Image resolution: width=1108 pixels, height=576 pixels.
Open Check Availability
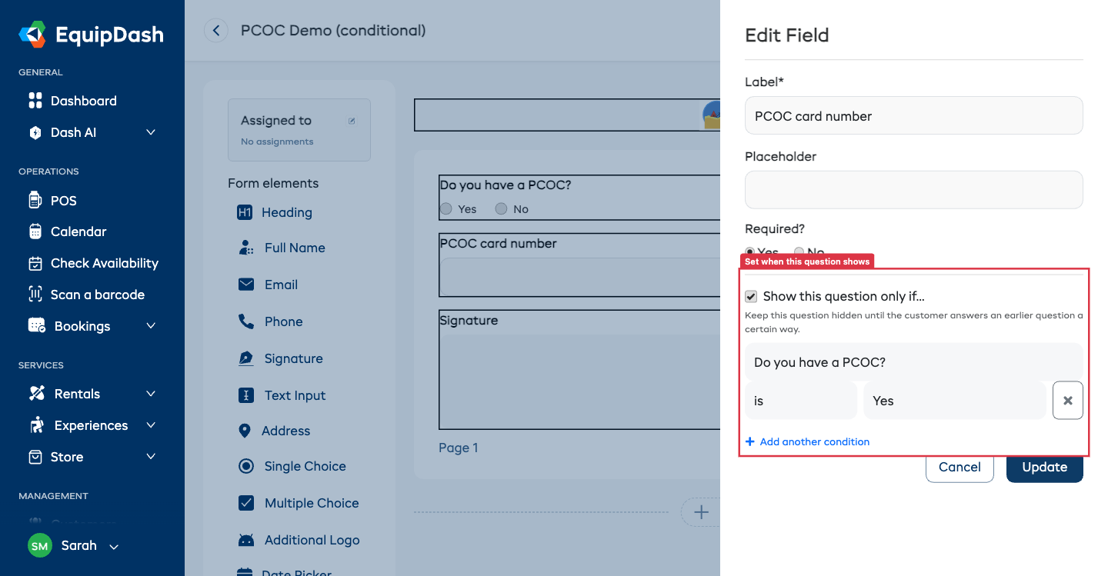[104, 263]
